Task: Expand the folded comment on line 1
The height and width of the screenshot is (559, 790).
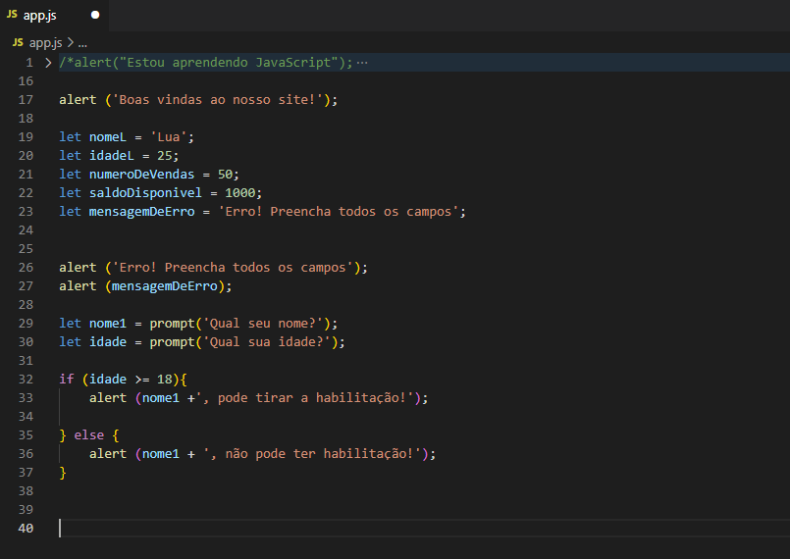Action: tap(48, 63)
